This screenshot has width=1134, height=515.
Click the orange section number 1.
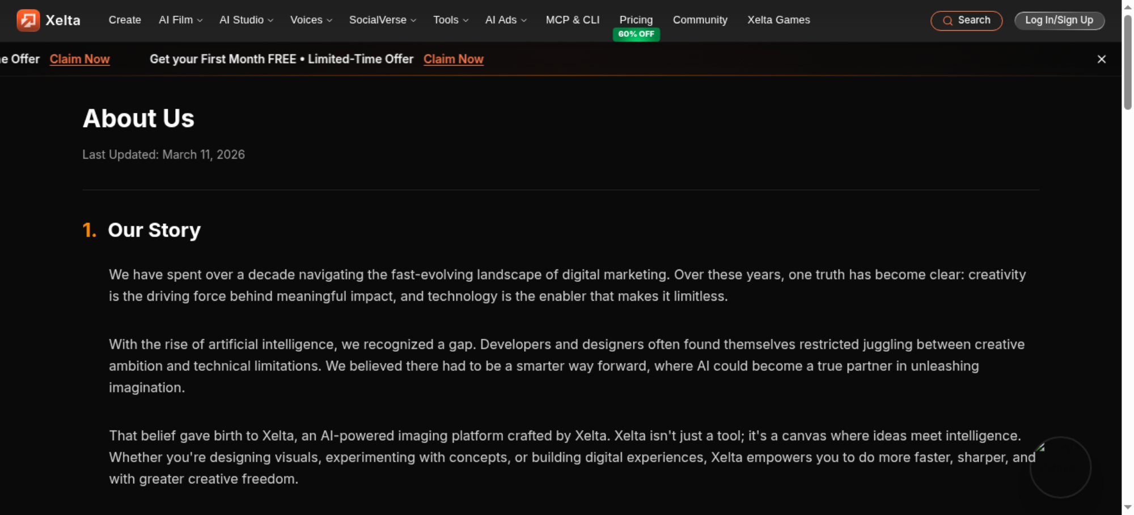(89, 230)
